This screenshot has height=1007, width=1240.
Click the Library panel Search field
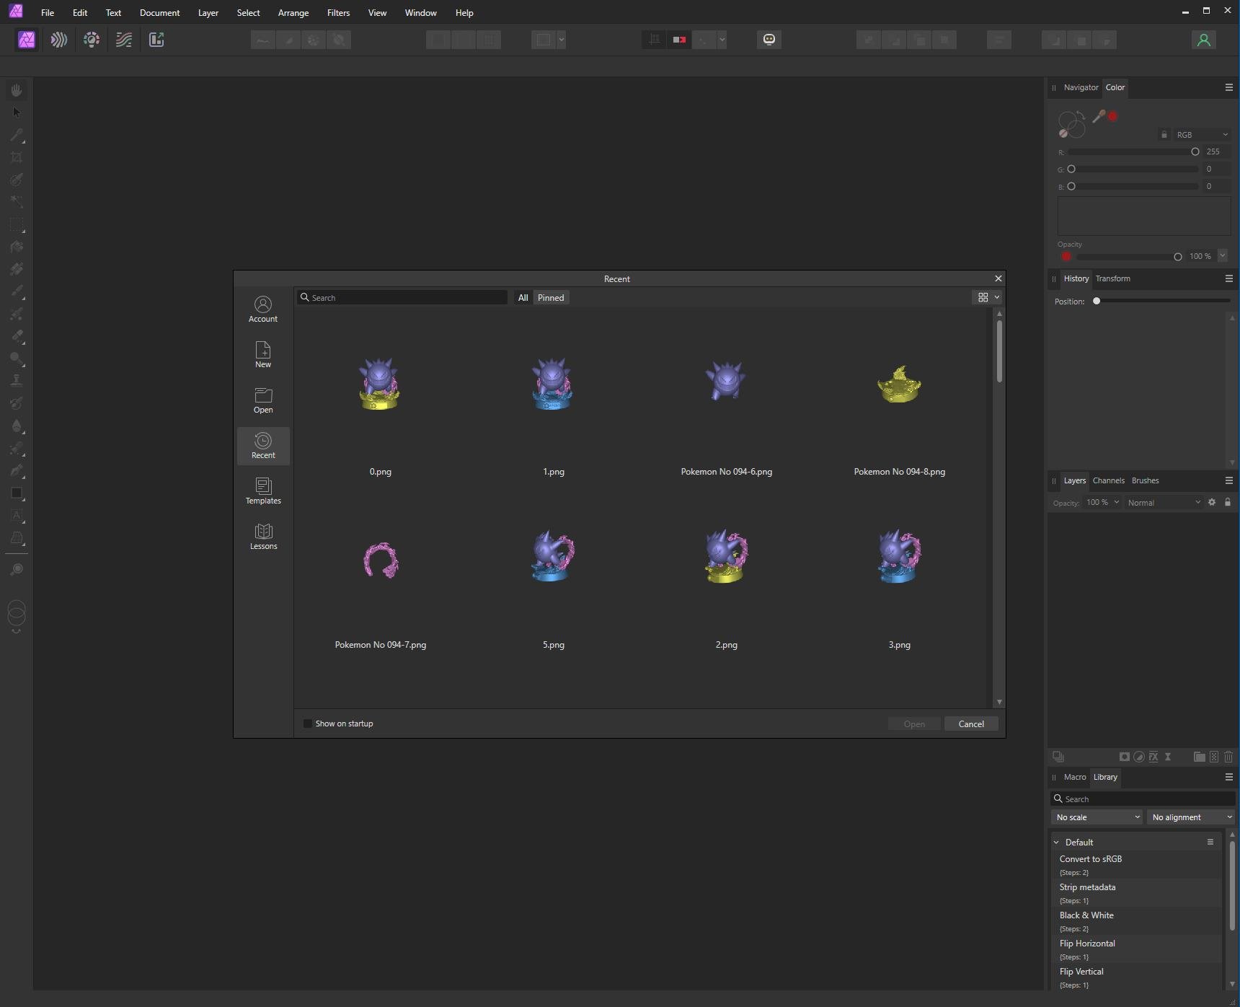(1143, 799)
